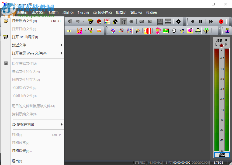232x165 pixels.
Task: Expand the CD 提取并刻录 submenu arrow
Action: 62,125
